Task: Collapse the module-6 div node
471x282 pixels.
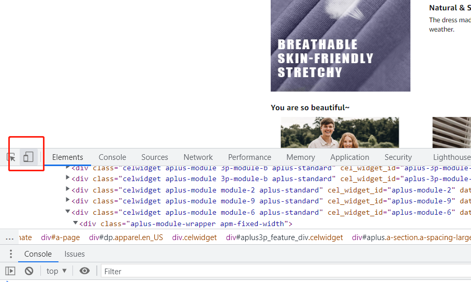Action: tap(68, 212)
